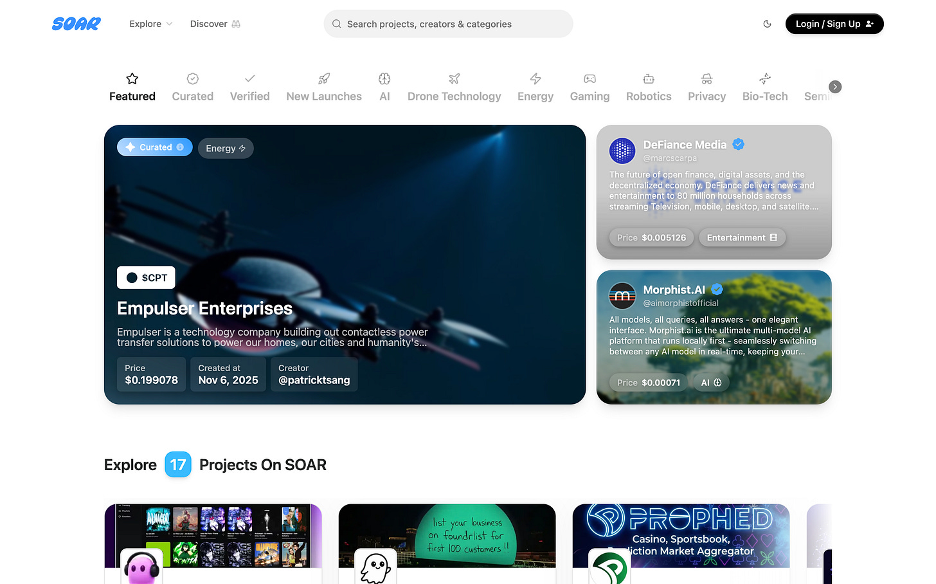Select the Energy category tab
Viewport: 936px width, 584px height.
click(535, 87)
